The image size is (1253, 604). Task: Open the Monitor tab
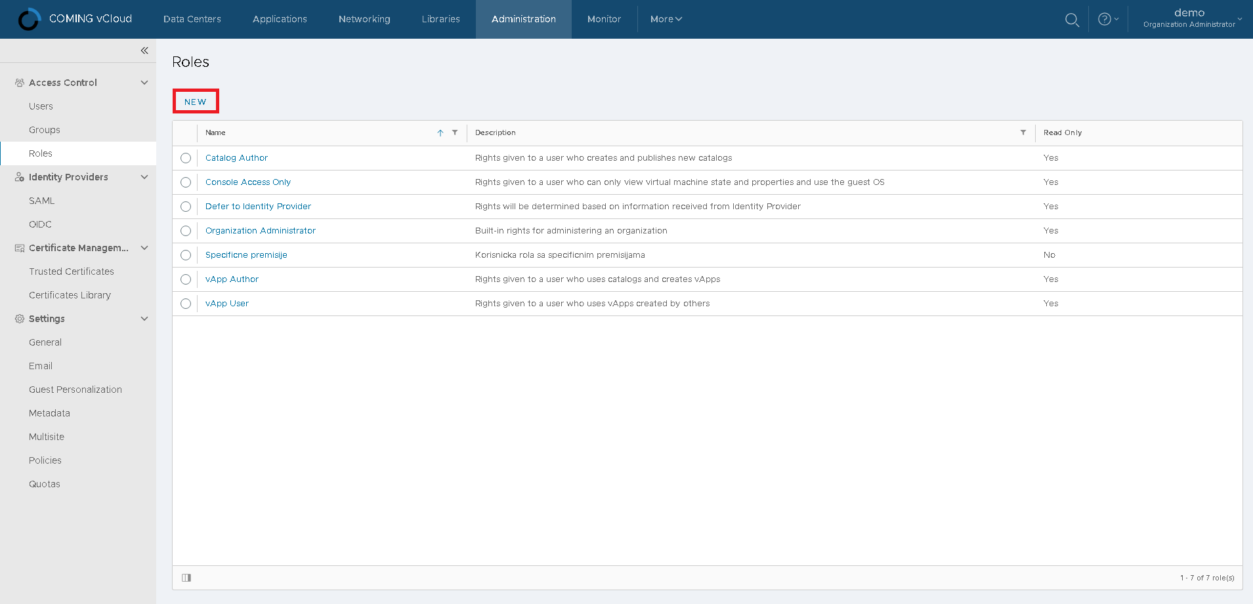(604, 20)
